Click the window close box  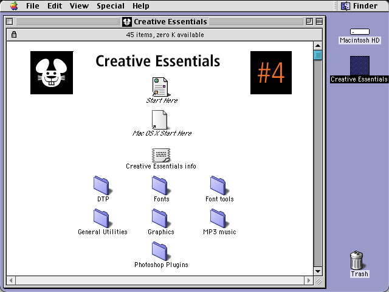tap(10, 22)
